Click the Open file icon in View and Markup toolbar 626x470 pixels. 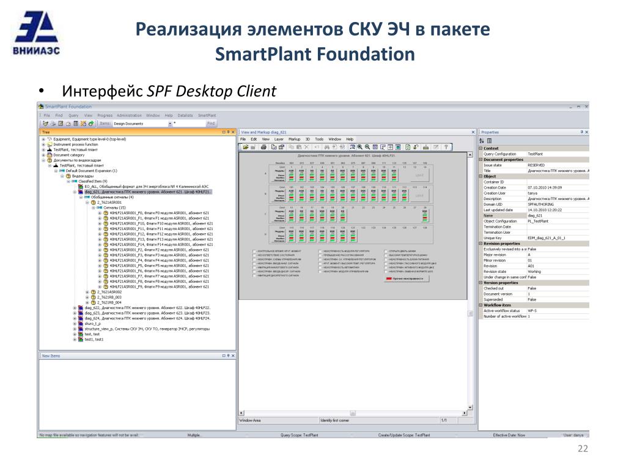tap(246, 147)
